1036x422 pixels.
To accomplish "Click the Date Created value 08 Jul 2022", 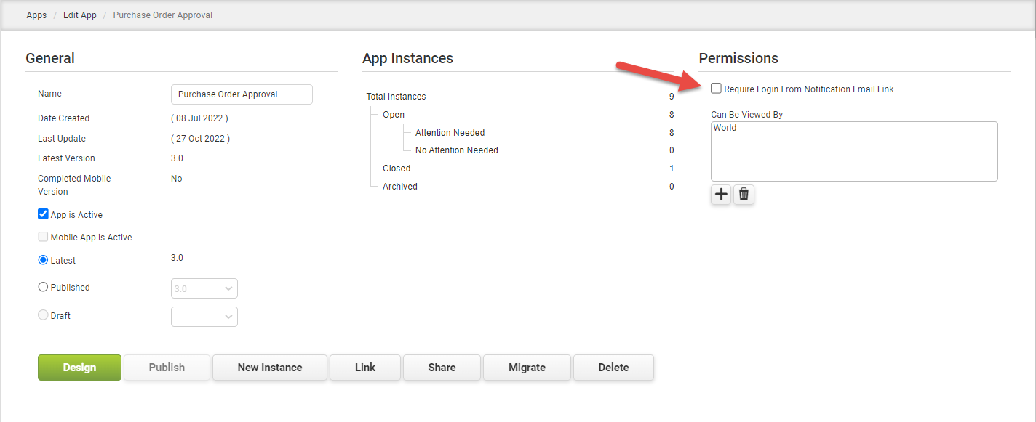I will [200, 118].
